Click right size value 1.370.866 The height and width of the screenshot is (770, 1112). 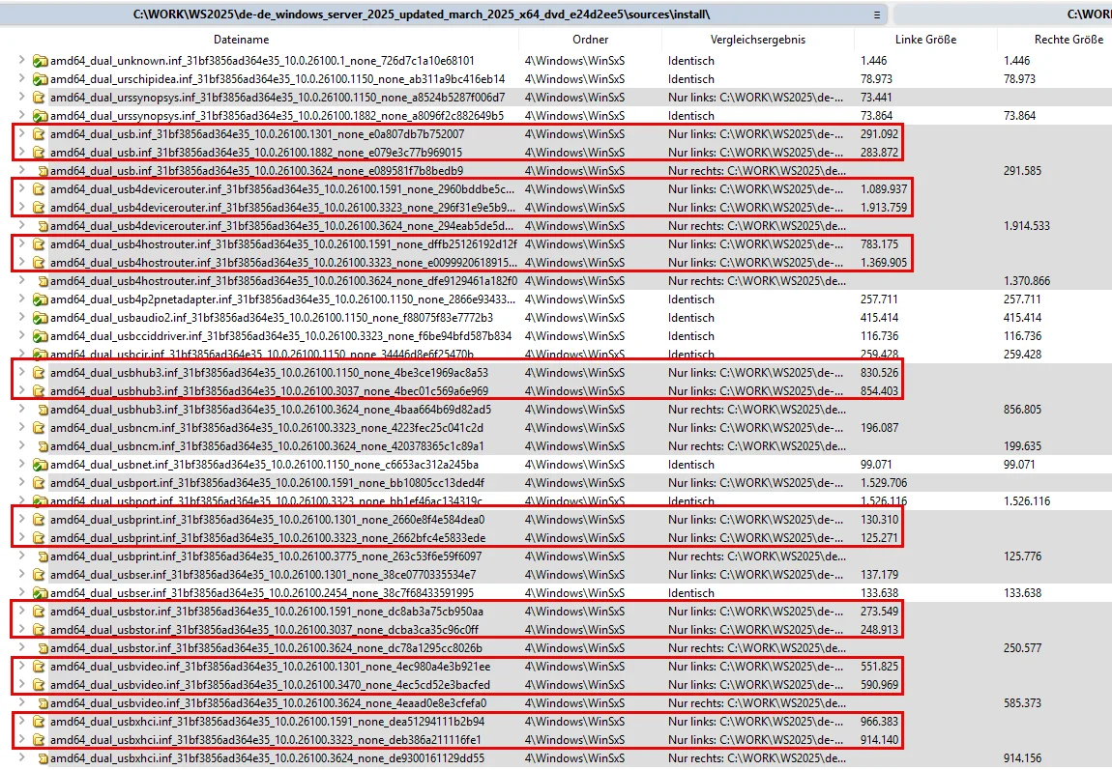1027,281
